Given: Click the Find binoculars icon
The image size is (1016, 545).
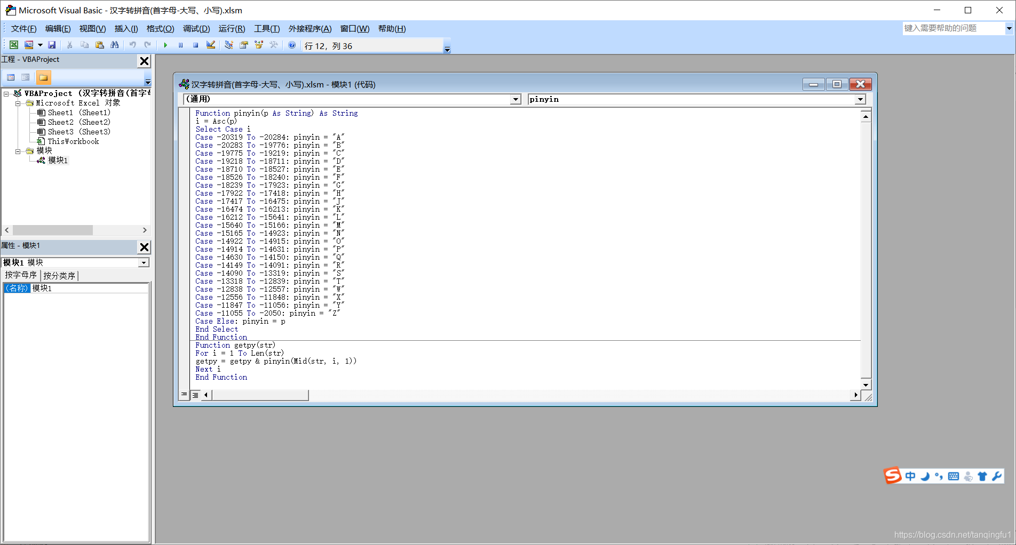Looking at the screenshot, I should point(114,45).
